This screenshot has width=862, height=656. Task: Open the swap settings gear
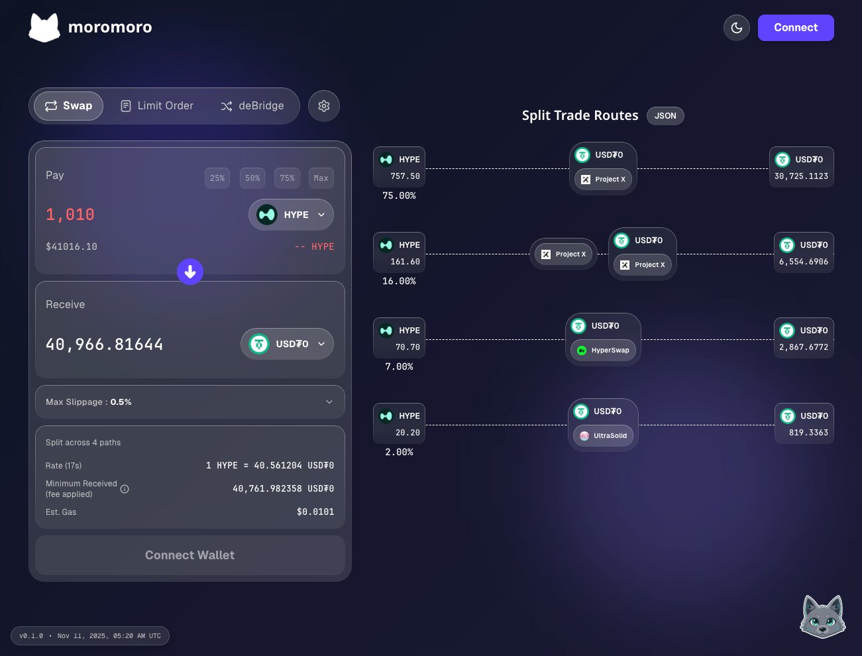pyautogui.click(x=324, y=106)
